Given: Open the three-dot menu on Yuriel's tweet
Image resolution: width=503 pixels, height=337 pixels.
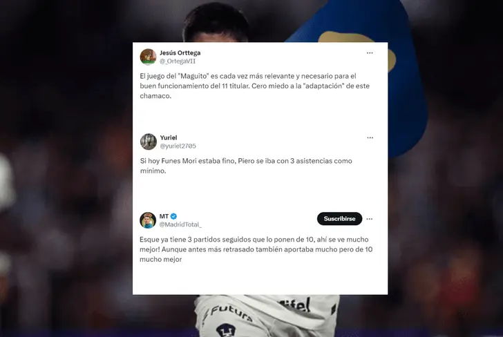Looking at the screenshot, I should [x=370, y=137].
